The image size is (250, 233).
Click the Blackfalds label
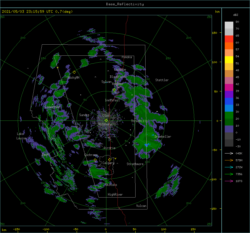(x=118, y=77)
